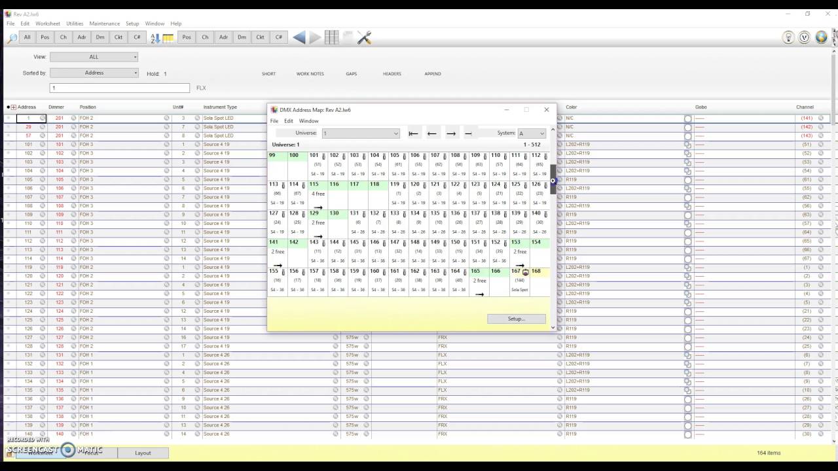The image size is (838, 471).
Task: Click the A-Z sort icon
Action: tap(155, 38)
